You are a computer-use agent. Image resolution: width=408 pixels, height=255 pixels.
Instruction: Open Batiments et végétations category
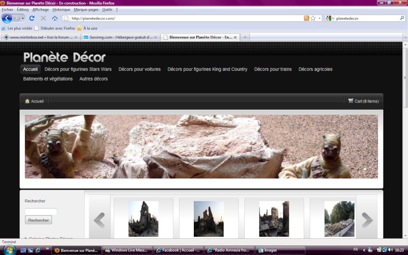coord(48,79)
